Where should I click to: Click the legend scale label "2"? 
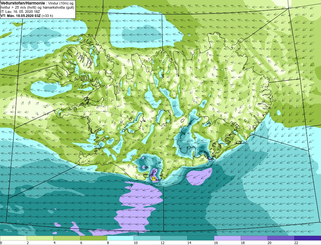[x=28, y=243]
